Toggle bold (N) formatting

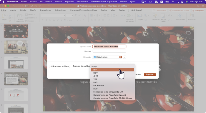point(42,20)
